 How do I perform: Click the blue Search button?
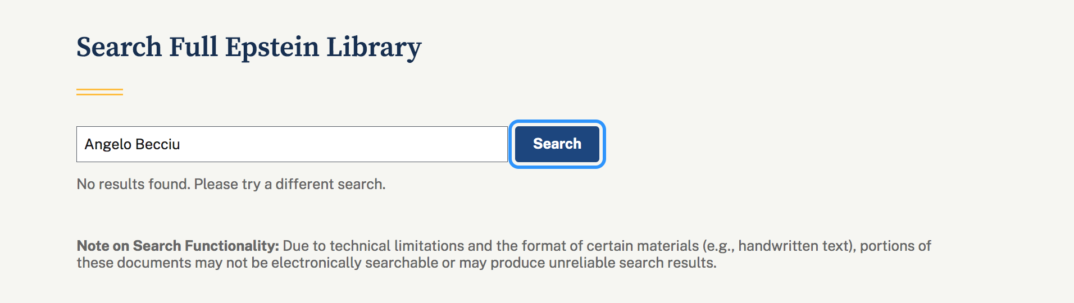point(557,144)
